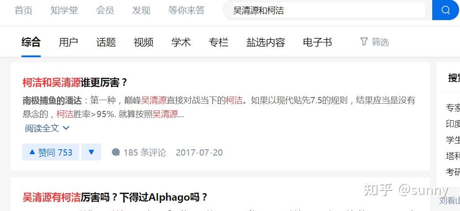Switch to the 学术 tab
This screenshot has height=211, width=460.
point(181,42)
